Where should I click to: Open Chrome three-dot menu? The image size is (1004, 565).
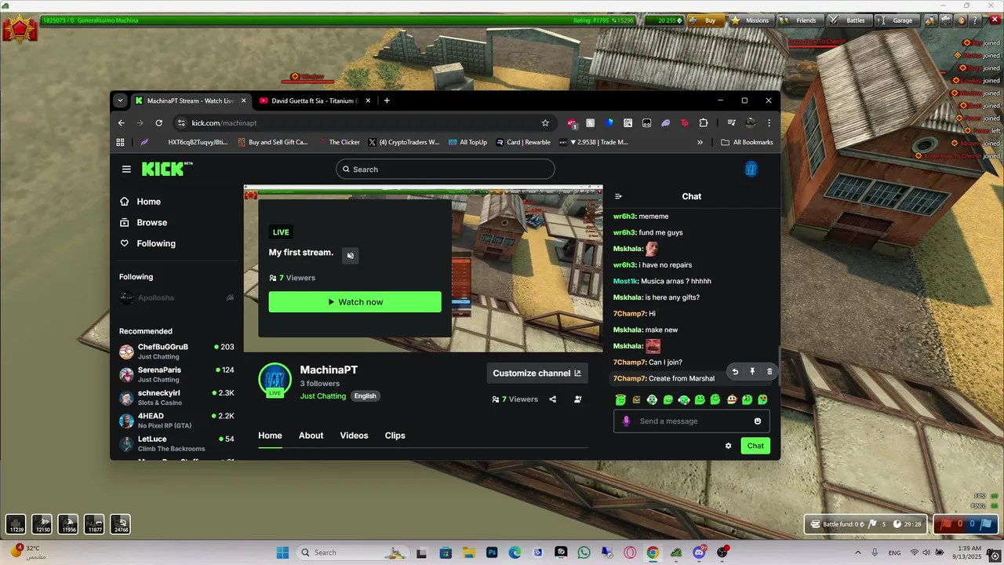[x=769, y=123]
